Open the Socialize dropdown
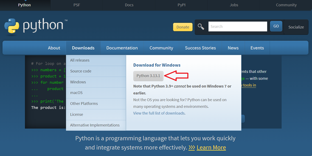 (x=296, y=27)
